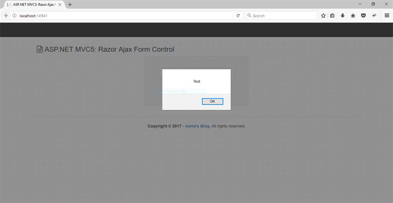Click the page heading document icon
The width and height of the screenshot is (393, 203).
pos(40,49)
